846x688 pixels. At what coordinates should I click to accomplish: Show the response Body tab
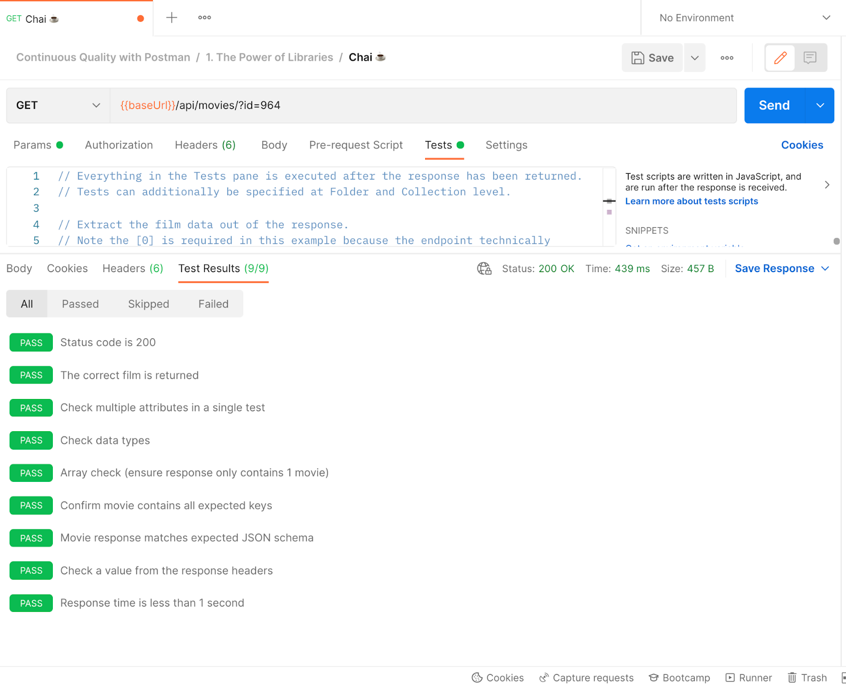(x=19, y=268)
